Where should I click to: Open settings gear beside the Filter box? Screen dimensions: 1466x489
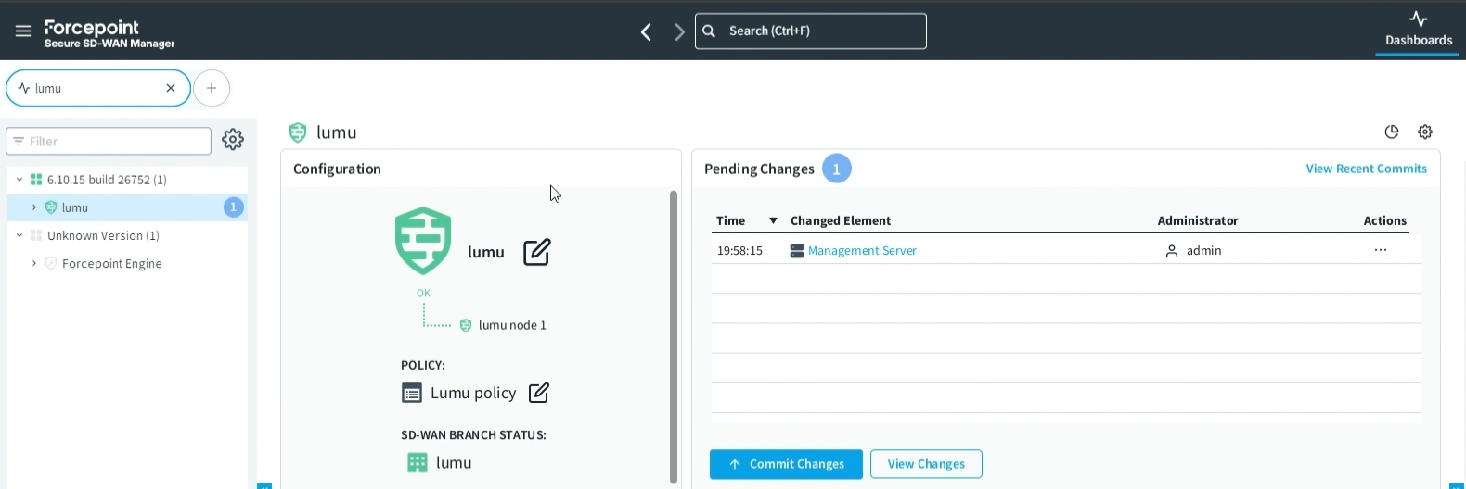pyautogui.click(x=233, y=140)
